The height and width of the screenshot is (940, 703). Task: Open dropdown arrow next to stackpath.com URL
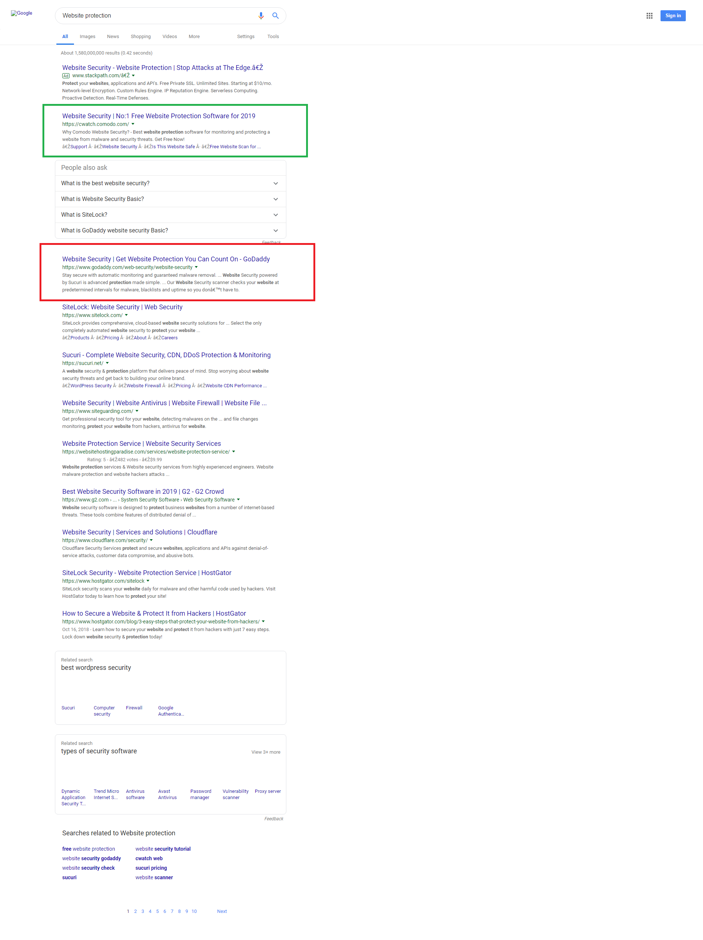133,76
